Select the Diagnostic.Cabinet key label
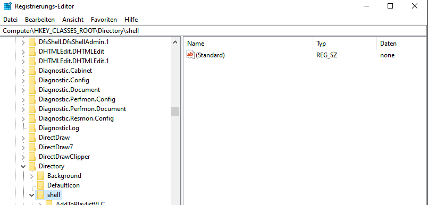The width and height of the screenshot is (428, 205). 65,71
